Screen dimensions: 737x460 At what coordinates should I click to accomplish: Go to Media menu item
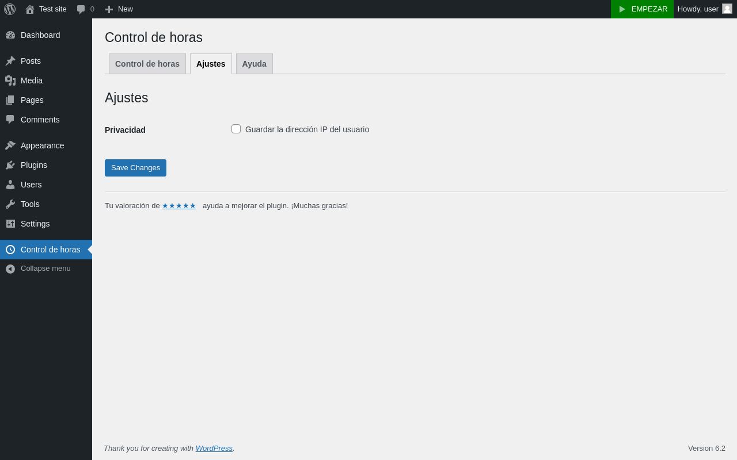(x=46, y=80)
